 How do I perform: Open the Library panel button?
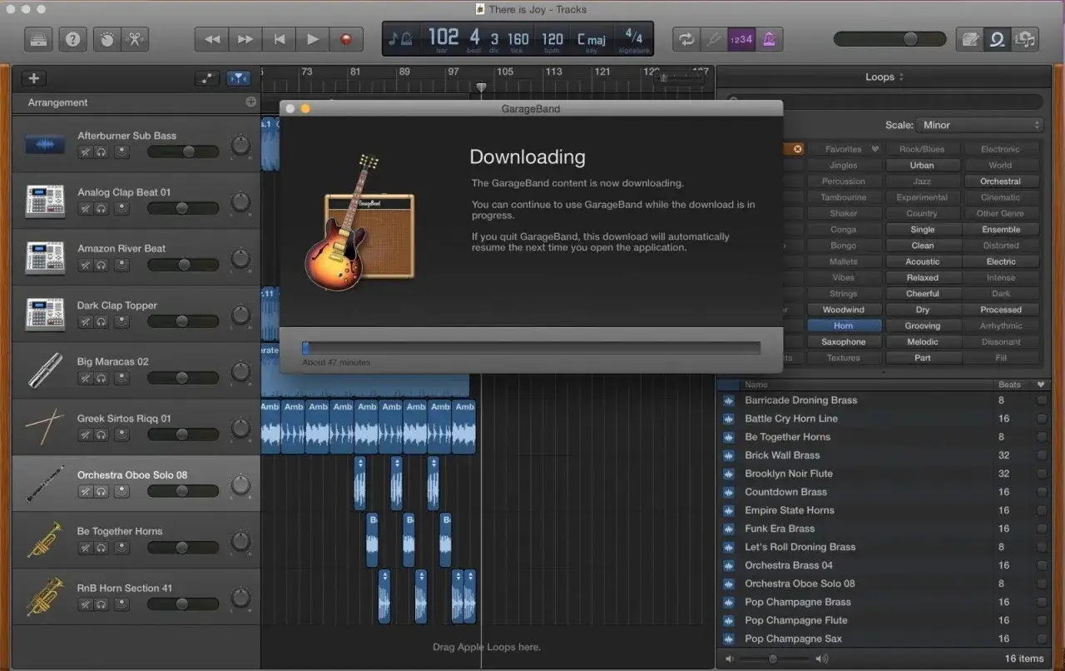38,38
